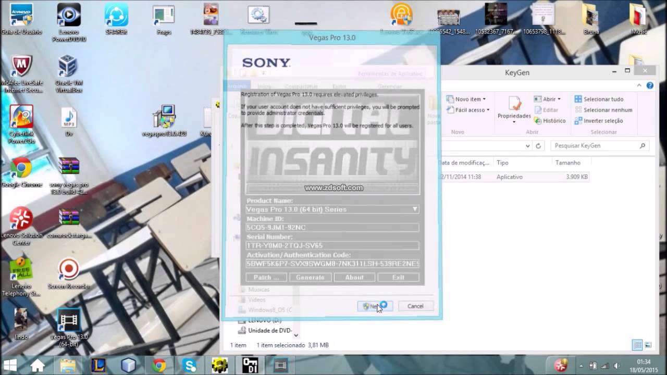
Task: Show hidden system tray icons arrow
Action: tap(582, 366)
